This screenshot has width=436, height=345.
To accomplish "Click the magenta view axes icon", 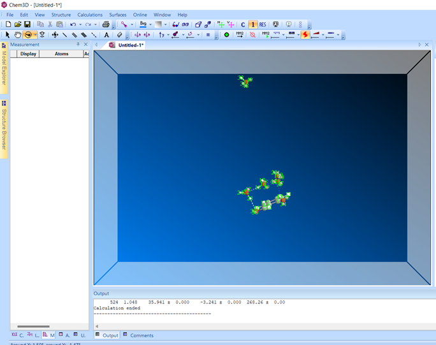I will pos(231,24).
